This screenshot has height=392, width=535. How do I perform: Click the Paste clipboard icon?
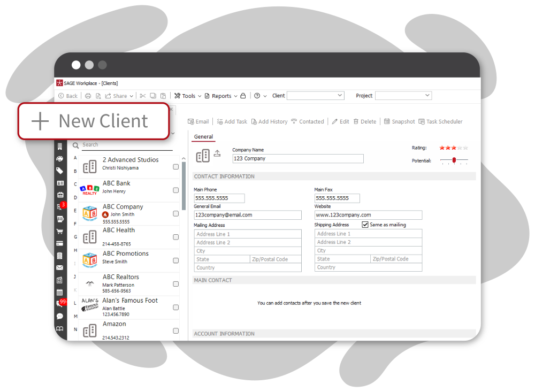pyautogui.click(x=163, y=96)
